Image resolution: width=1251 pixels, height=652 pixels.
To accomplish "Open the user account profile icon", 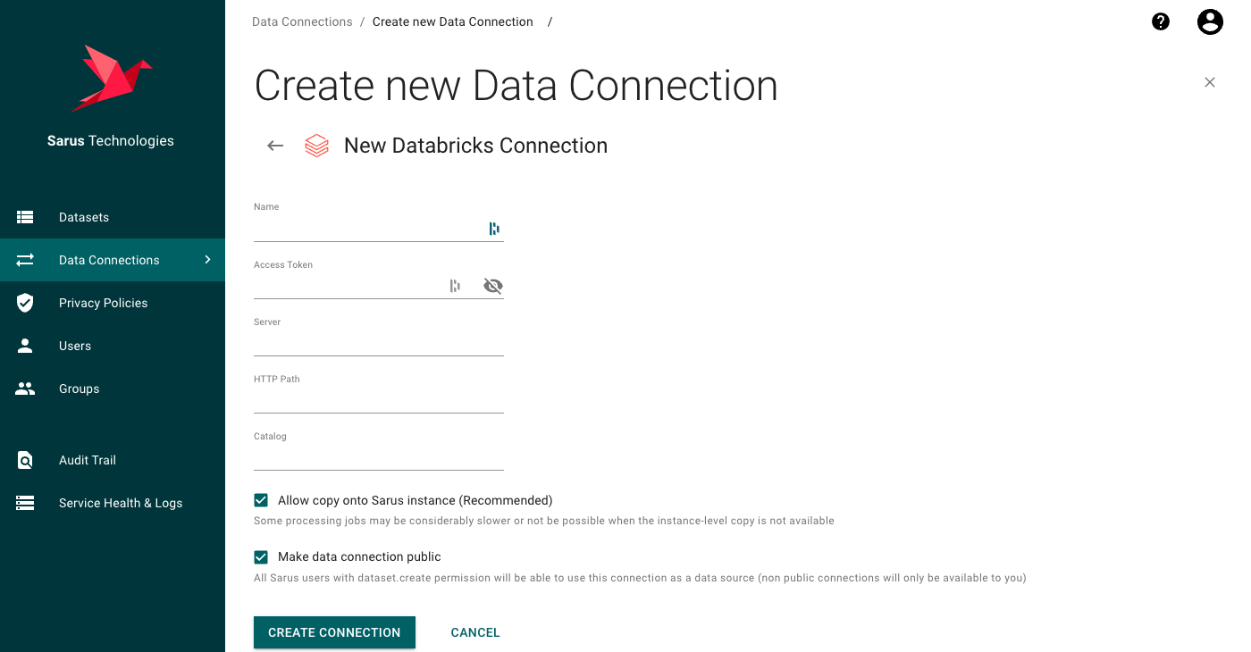I will pos(1210,22).
